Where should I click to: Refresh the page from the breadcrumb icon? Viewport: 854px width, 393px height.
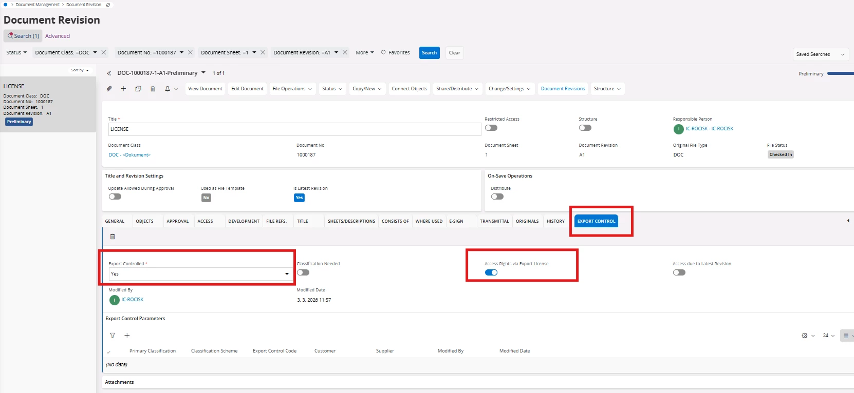(x=108, y=5)
